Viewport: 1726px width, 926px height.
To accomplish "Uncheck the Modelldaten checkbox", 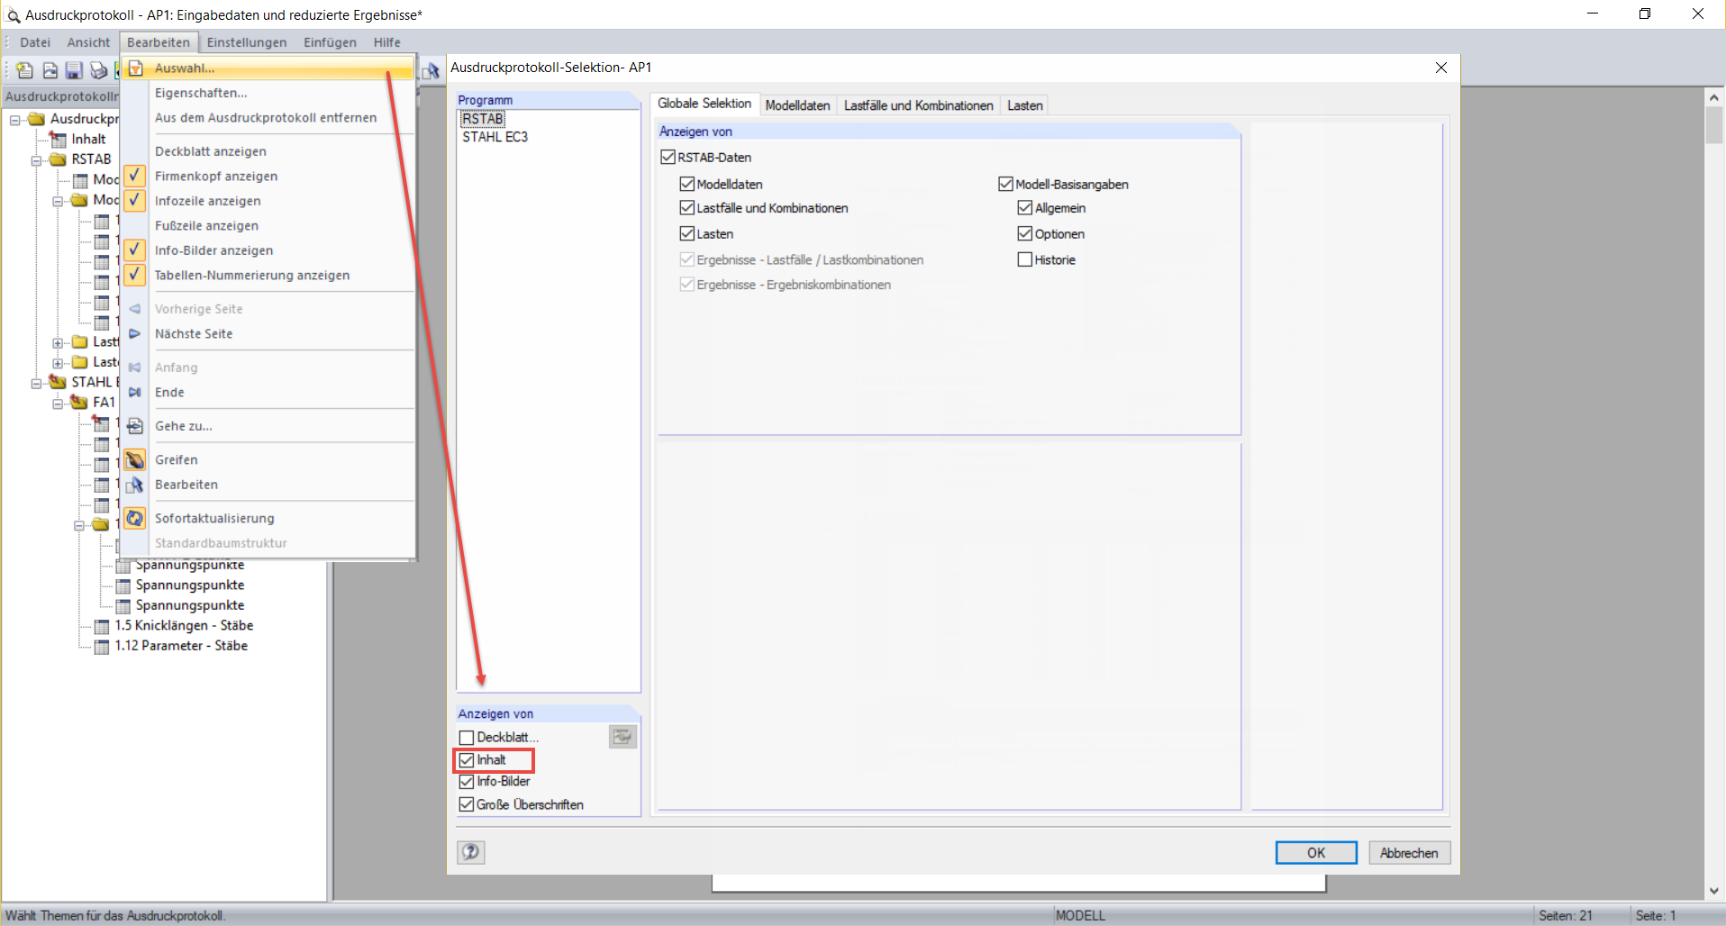I will point(687,184).
